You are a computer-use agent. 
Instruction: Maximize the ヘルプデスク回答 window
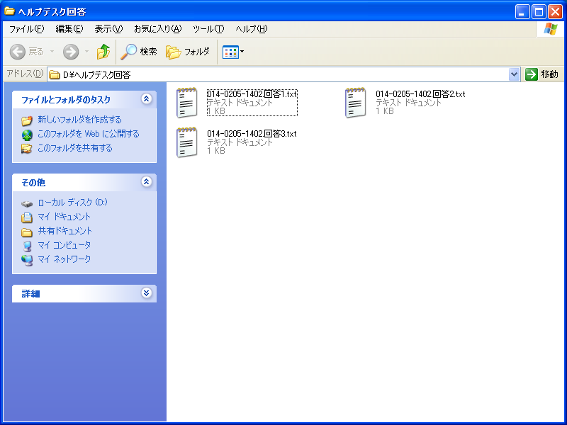tap(539, 12)
